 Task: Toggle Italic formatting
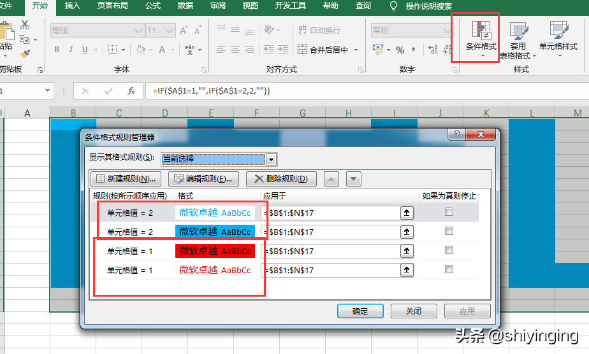tap(71, 50)
